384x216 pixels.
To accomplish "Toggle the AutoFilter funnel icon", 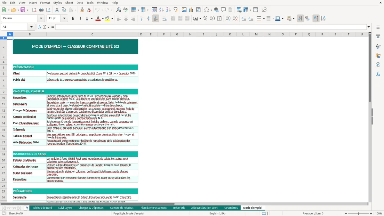I will (x=176, y=10).
